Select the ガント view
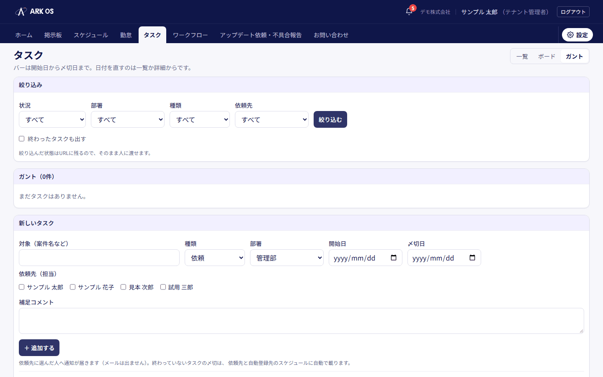 click(x=575, y=56)
